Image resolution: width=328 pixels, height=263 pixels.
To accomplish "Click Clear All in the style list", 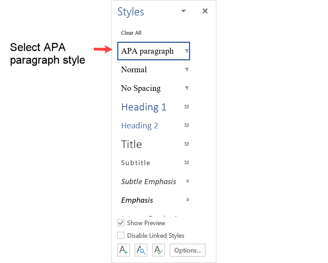I will point(131,33).
